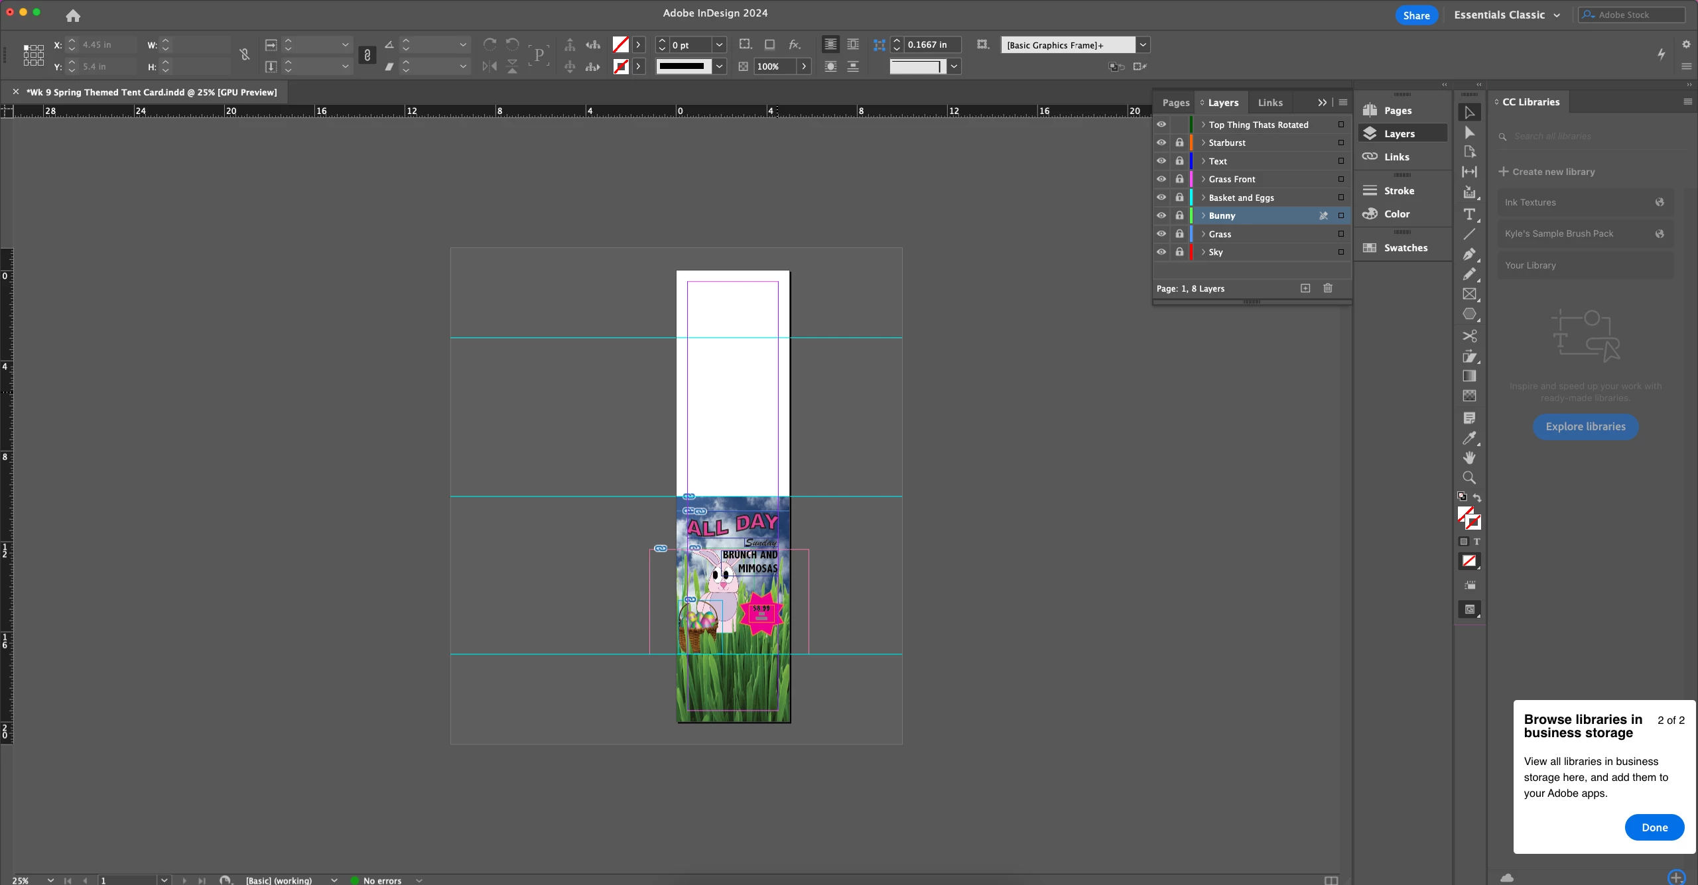The width and height of the screenshot is (1698, 885).
Task: Click the Share button
Action: click(1415, 15)
